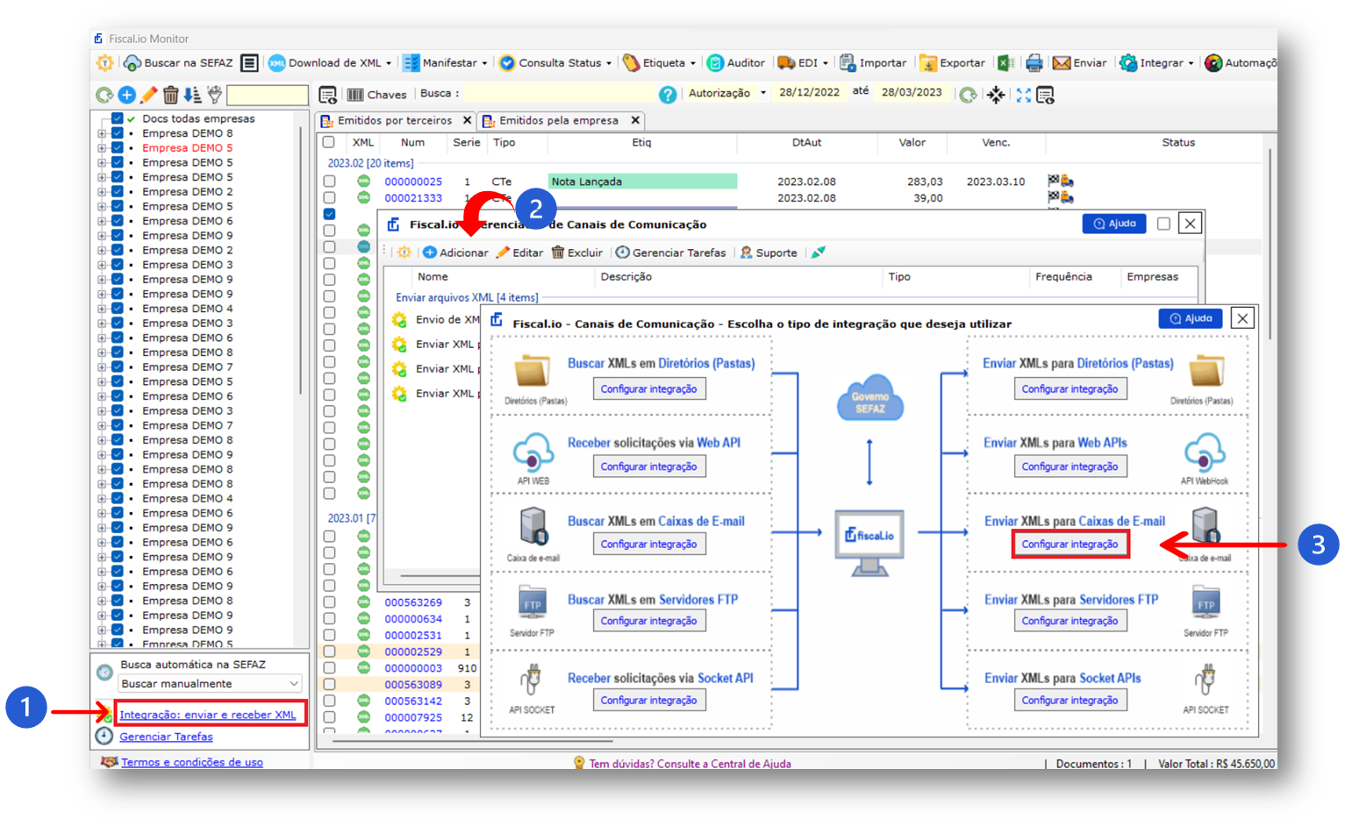Click the printer icon in main toolbar
This screenshot has height=826, width=1345.
[1034, 63]
